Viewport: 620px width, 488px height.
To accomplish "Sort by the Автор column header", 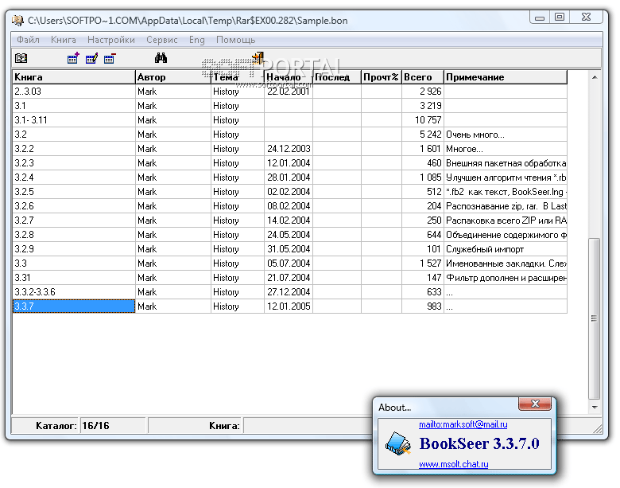I will 173,77.
